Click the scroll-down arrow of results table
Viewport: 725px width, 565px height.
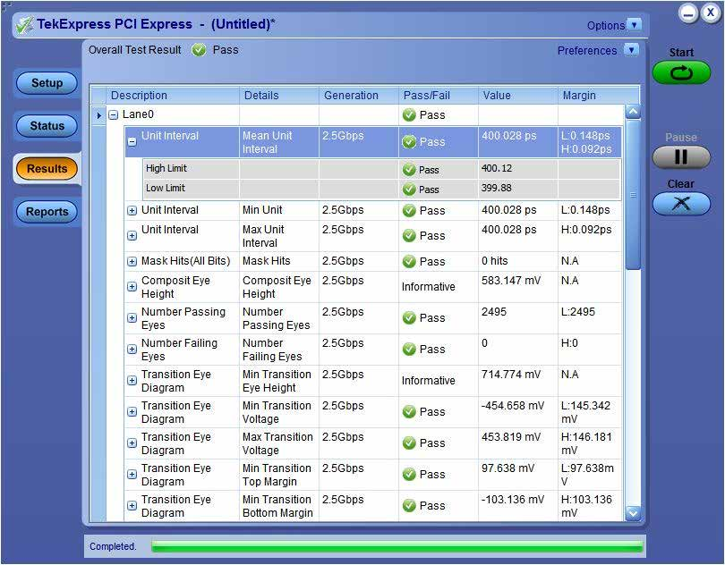[633, 512]
